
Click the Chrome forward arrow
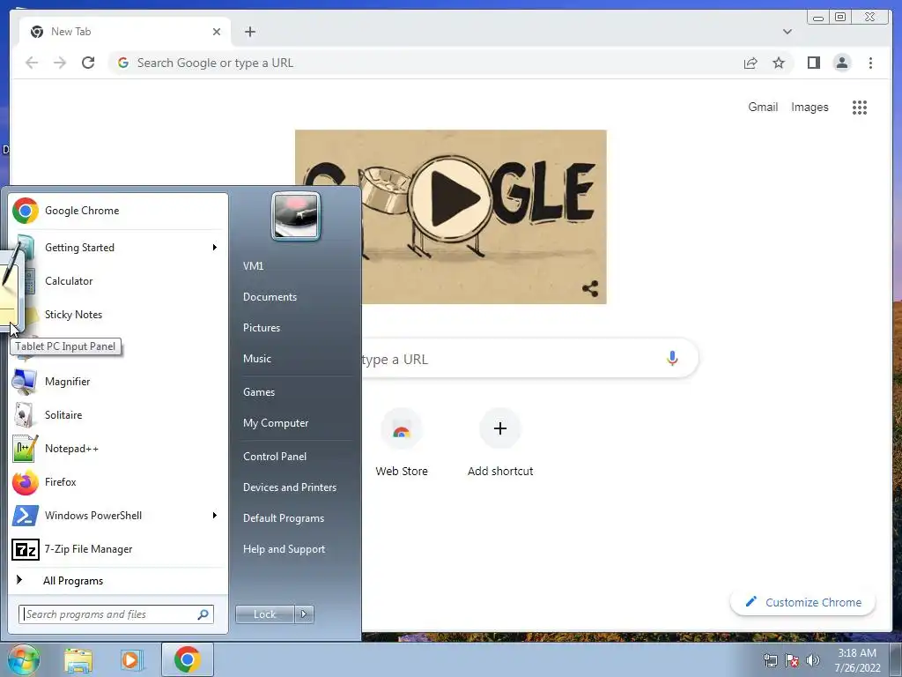(x=60, y=63)
